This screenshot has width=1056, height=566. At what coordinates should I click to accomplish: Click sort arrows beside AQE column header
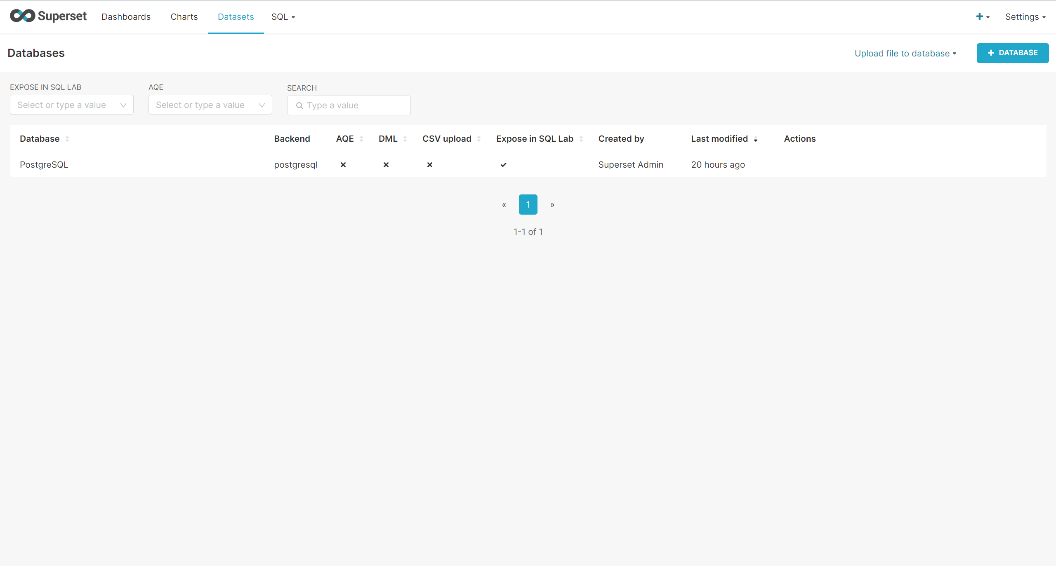361,139
